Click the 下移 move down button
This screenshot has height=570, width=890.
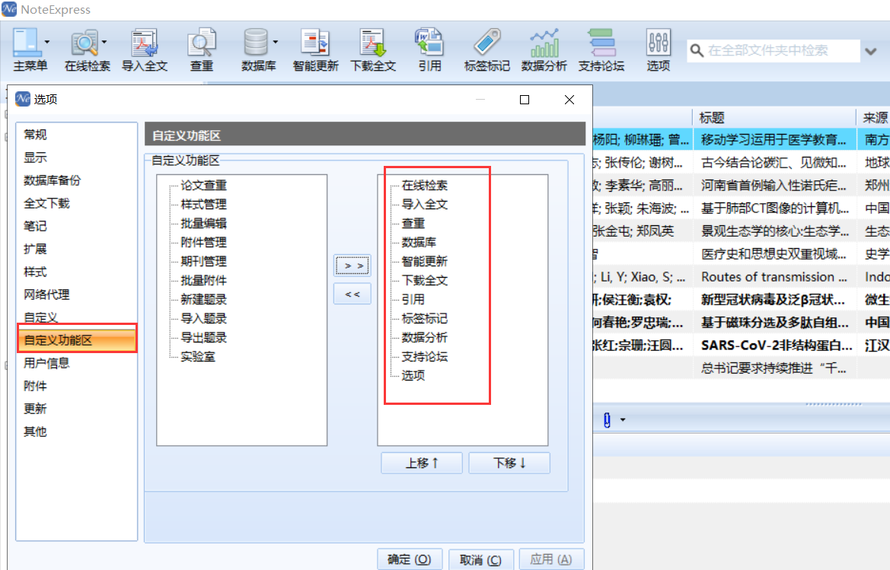pos(509,463)
